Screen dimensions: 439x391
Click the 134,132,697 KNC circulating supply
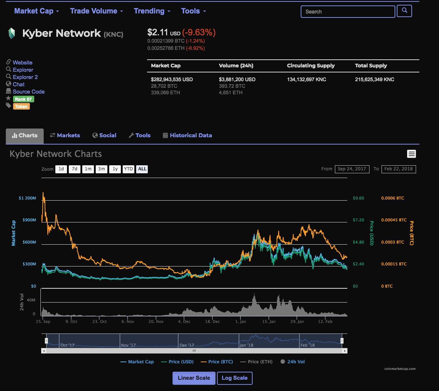tap(306, 79)
